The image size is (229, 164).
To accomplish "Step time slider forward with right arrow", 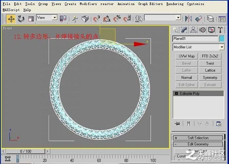I will click(x=47, y=151).
